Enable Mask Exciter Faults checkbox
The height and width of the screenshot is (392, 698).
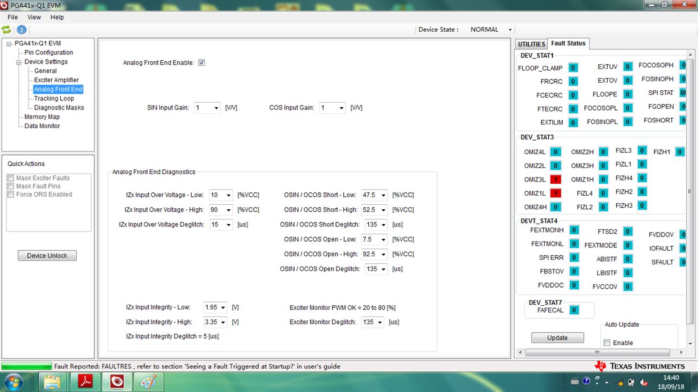tap(10, 178)
